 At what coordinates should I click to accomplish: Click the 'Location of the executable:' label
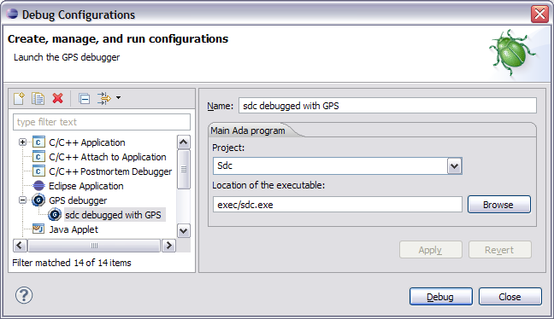[x=268, y=185]
